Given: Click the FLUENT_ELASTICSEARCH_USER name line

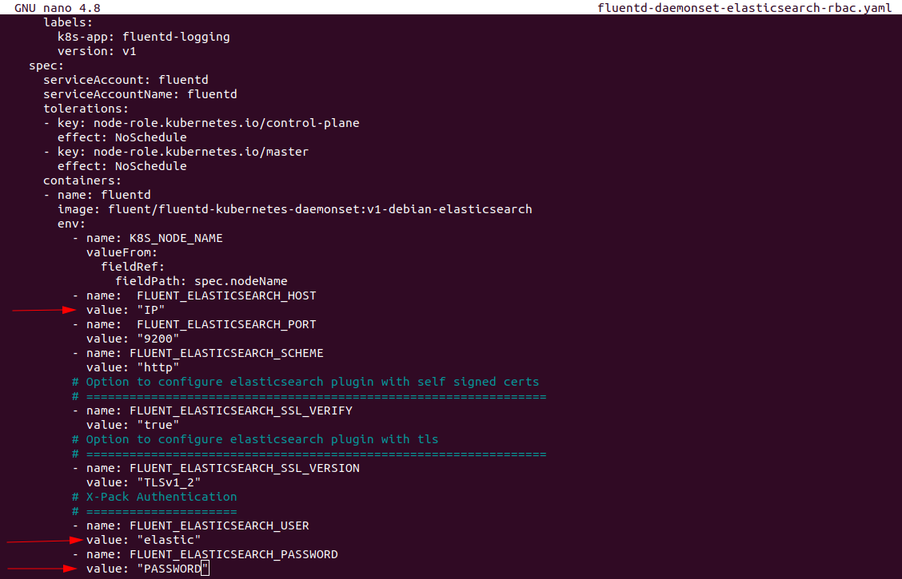Looking at the screenshot, I should tap(190, 525).
